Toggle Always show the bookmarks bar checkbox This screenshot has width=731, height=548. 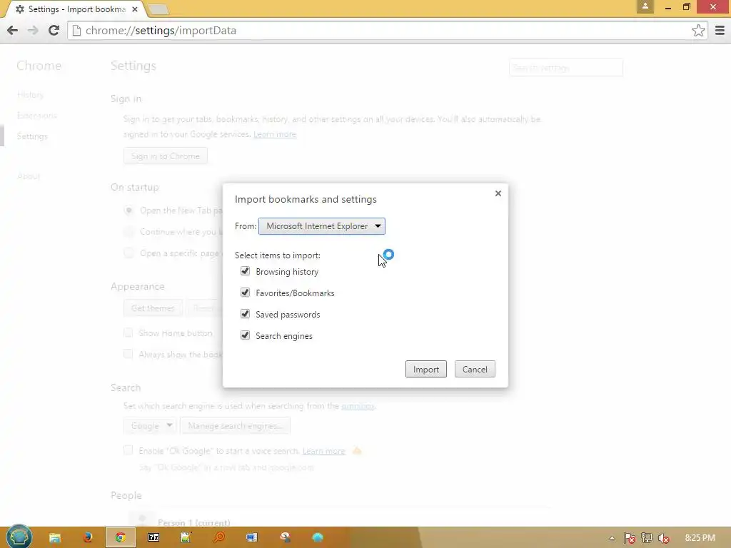[128, 354]
